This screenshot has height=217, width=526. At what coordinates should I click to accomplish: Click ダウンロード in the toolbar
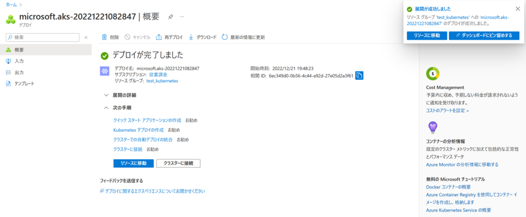point(203,37)
